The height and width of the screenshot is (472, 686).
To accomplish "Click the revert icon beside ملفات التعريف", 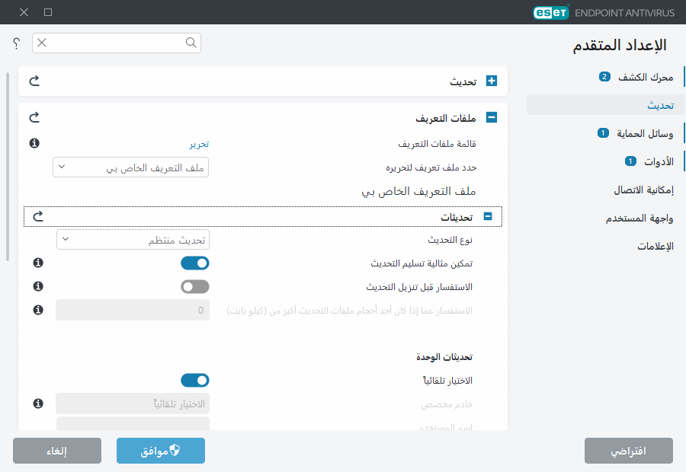I will pos(34,117).
